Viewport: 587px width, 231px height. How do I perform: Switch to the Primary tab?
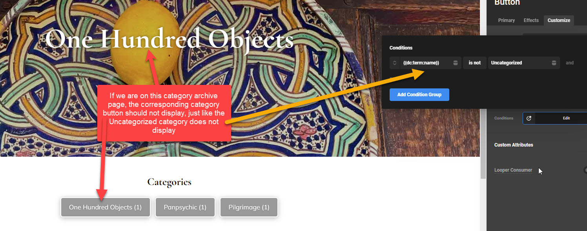pos(506,20)
